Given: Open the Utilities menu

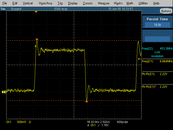Looking at the screenshot, I should coord(143,3).
